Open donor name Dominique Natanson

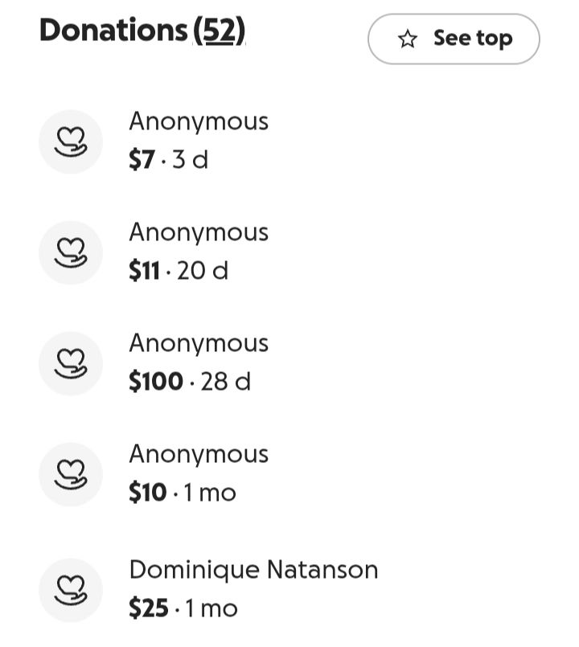tap(253, 571)
